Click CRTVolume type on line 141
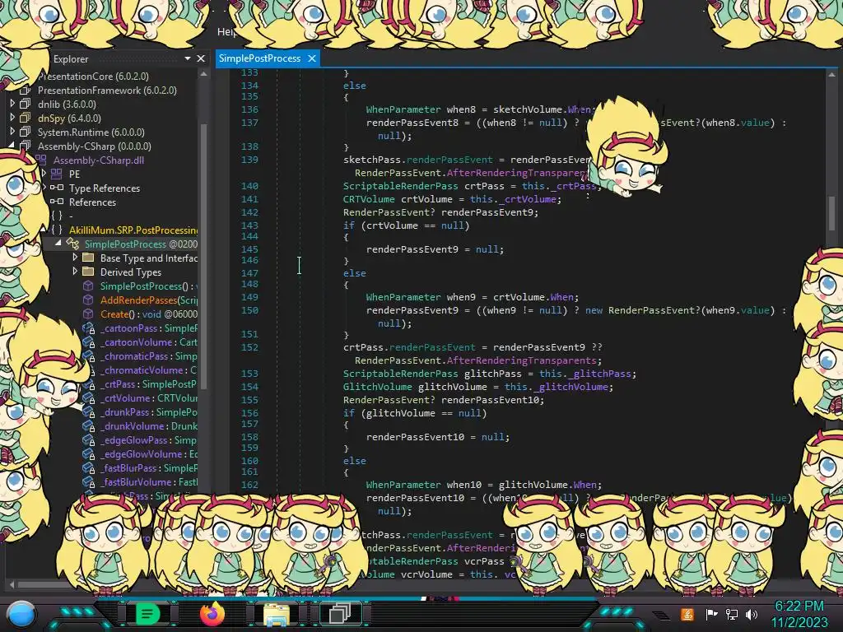This screenshot has width=843, height=632. pos(369,199)
